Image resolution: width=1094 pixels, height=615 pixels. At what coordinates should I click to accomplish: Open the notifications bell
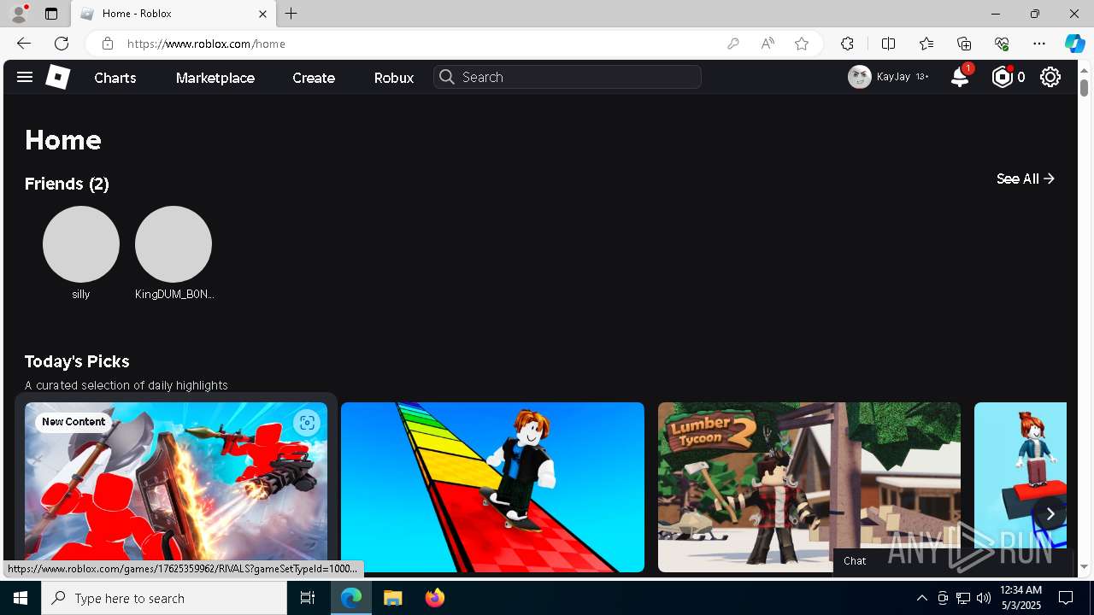tap(960, 77)
